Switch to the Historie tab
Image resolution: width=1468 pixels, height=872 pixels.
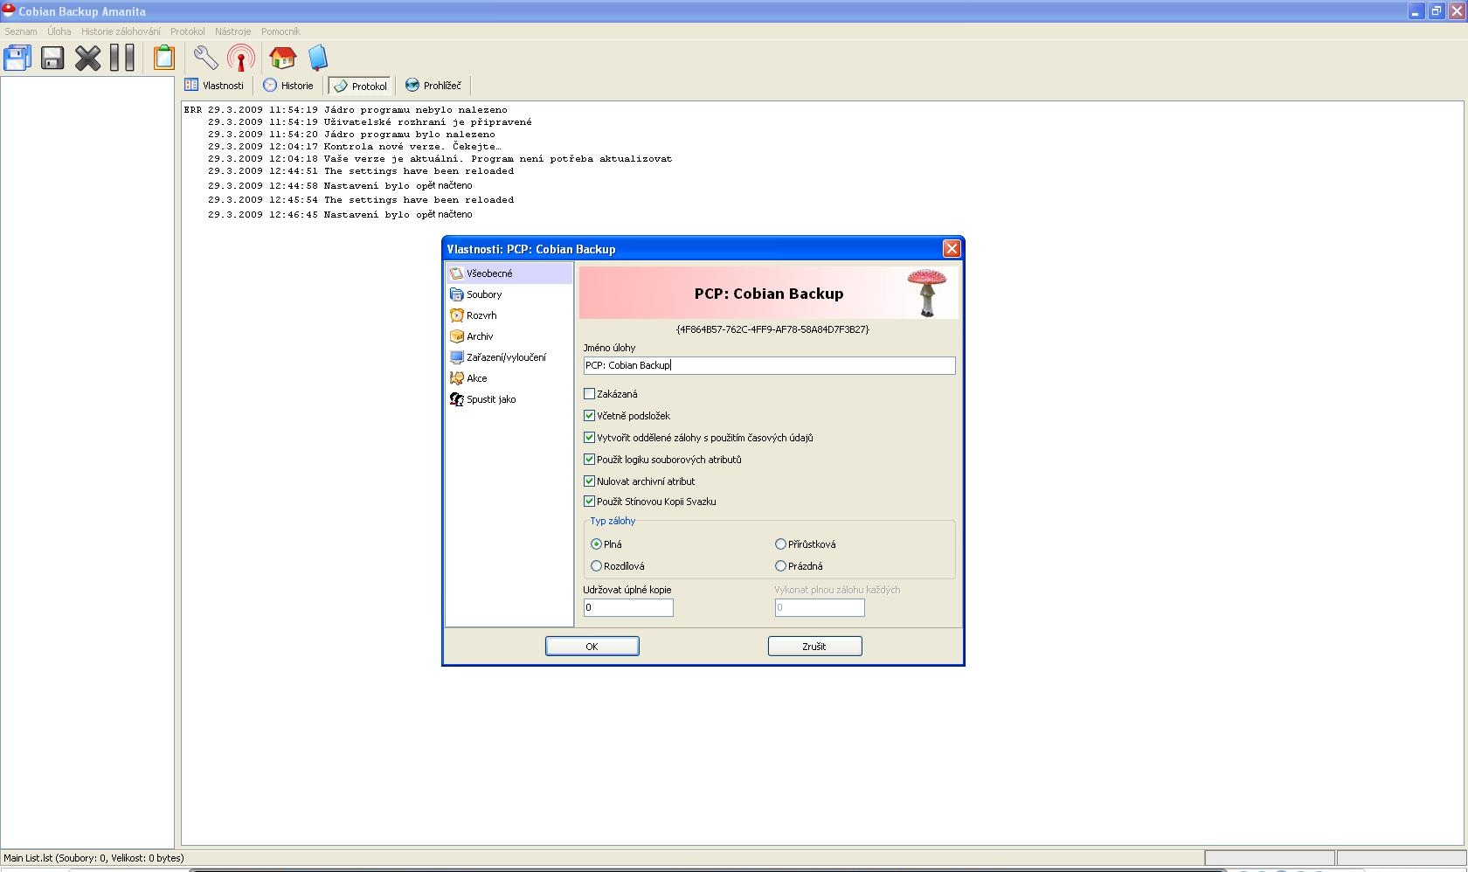coord(288,86)
